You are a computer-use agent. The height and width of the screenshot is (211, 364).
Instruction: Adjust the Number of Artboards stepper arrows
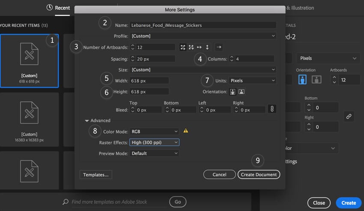pos(133,48)
